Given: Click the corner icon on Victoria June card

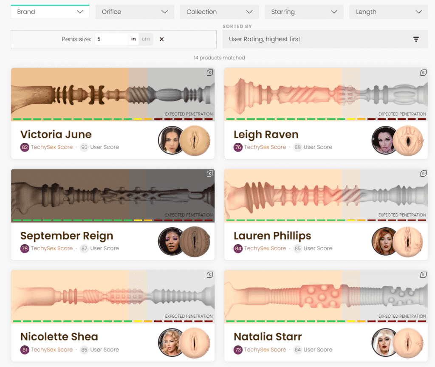Looking at the screenshot, I should click(210, 73).
